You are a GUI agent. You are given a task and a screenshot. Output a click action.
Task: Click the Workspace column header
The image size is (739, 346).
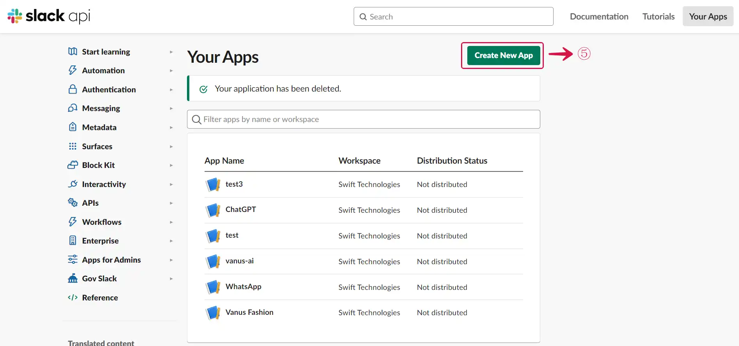coord(359,161)
